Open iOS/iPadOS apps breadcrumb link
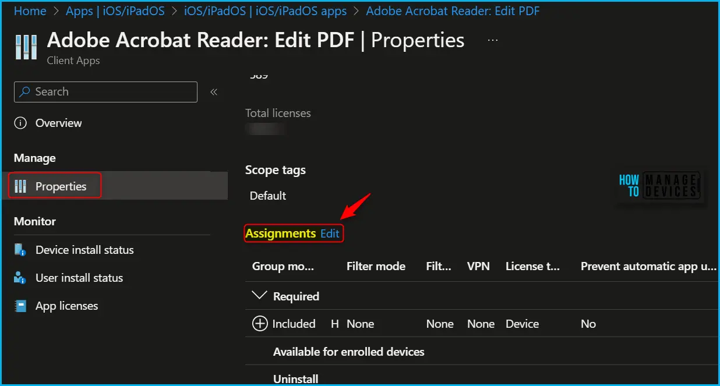 coord(265,11)
